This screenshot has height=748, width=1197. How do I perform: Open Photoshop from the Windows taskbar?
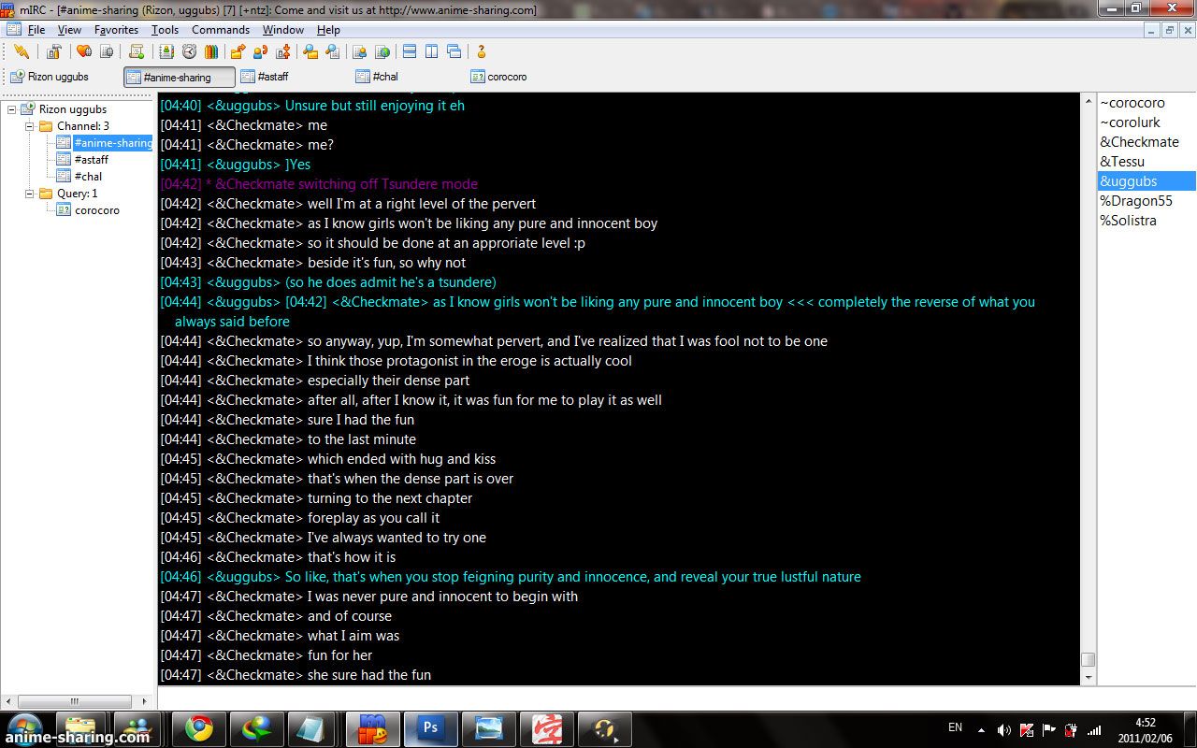pyautogui.click(x=430, y=728)
